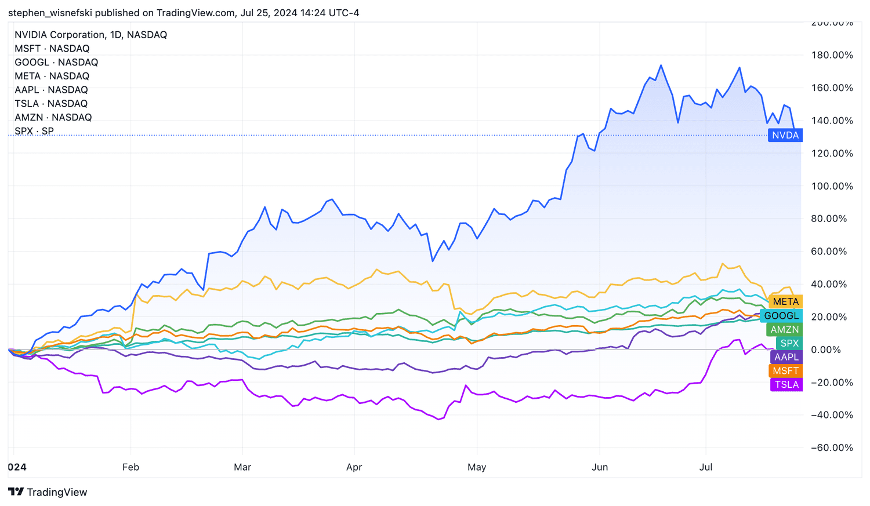Click the 180.00% axis label
Viewport: 870px width, 506px height.
pyautogui.click(x=832, y=55)
